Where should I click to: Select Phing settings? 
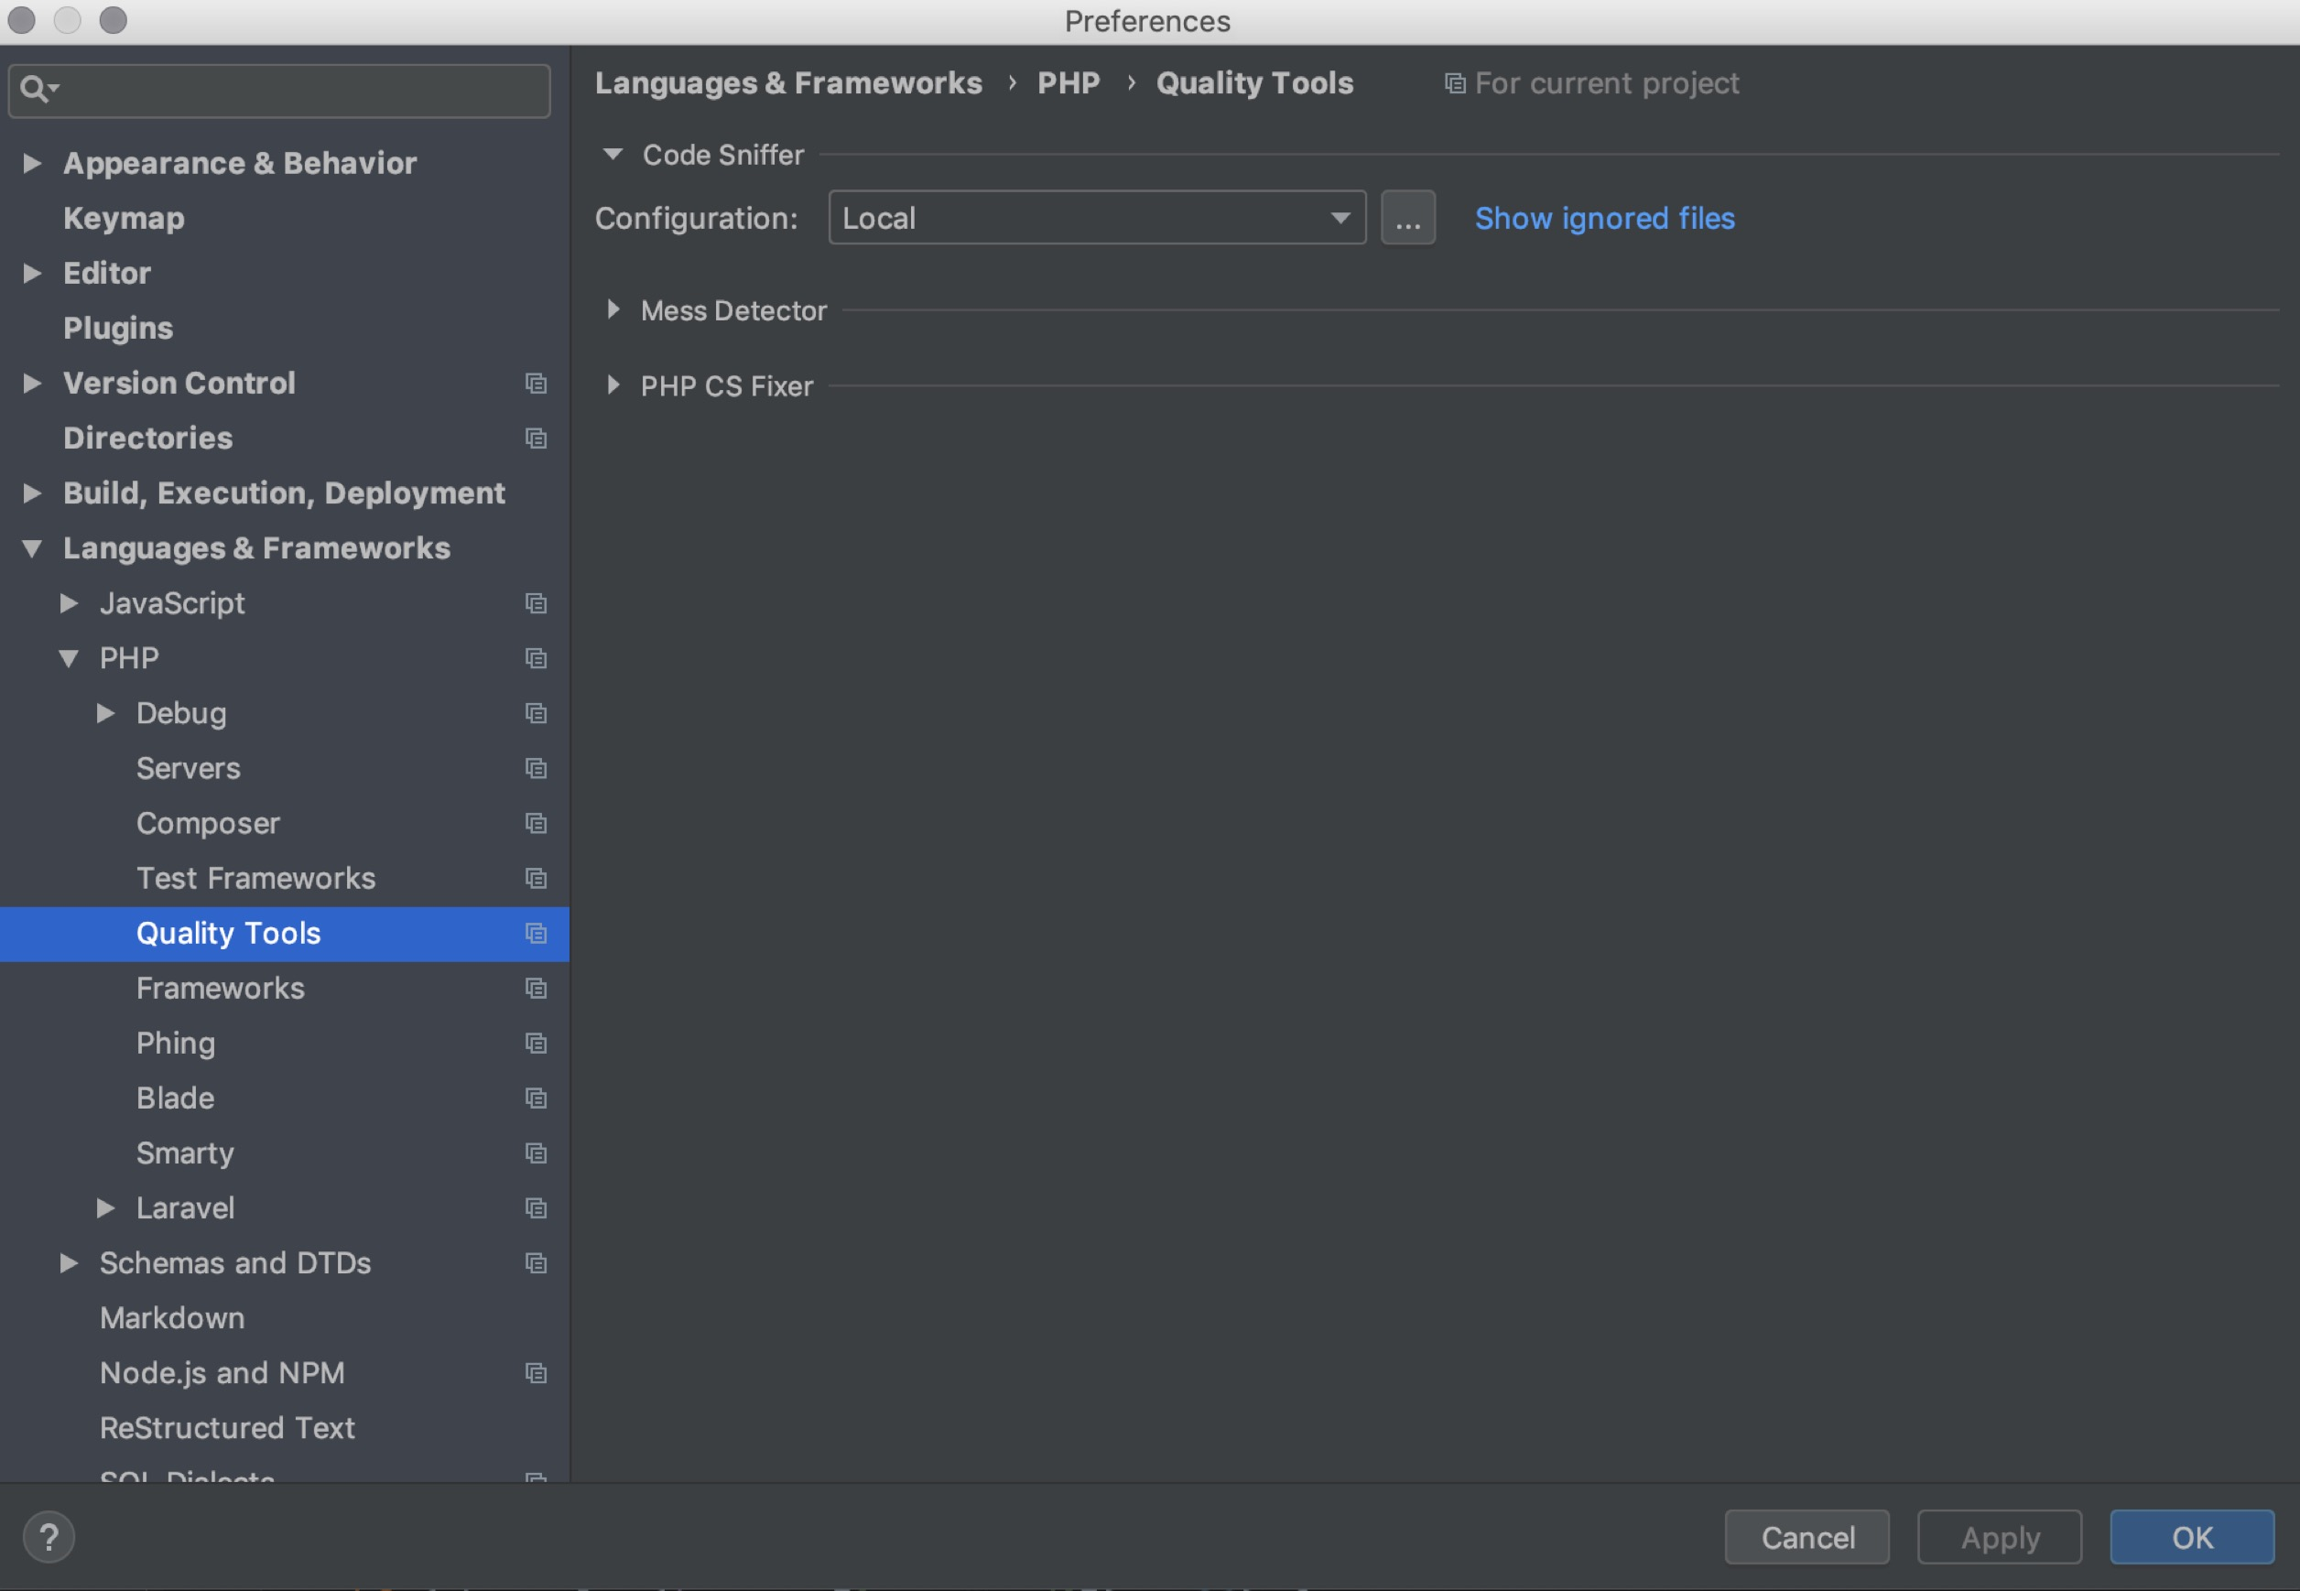pos(176,1044)
